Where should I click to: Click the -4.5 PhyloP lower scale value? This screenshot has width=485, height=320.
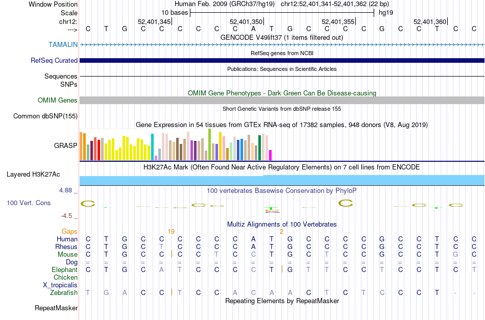(x=66, y=216)
